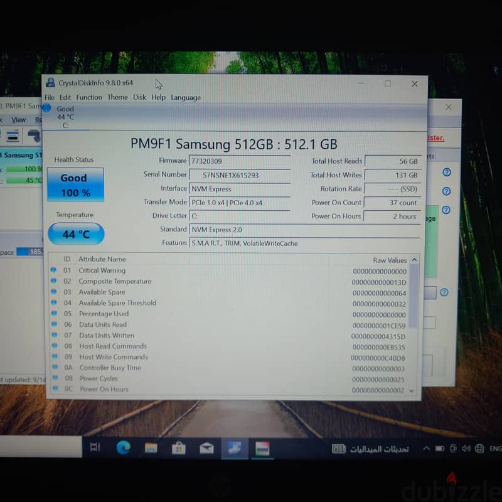Click the status dot beside Controller Busy Time

click(x=55, y=367)
